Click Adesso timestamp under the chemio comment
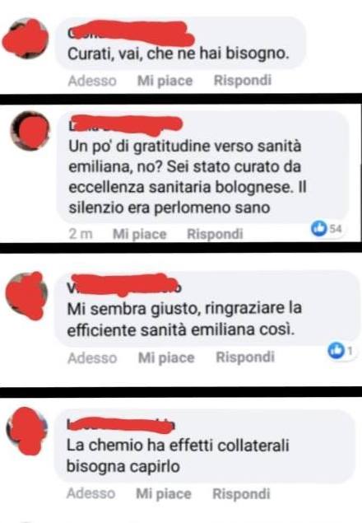The height and width of the screenshot is (523, 362). [x=91, y=493]
